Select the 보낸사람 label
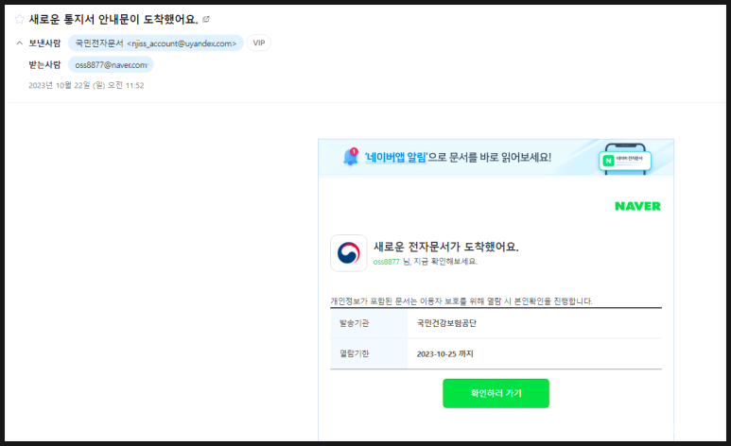The height and width of the screenshot is (446, 731). click(44, 43)
